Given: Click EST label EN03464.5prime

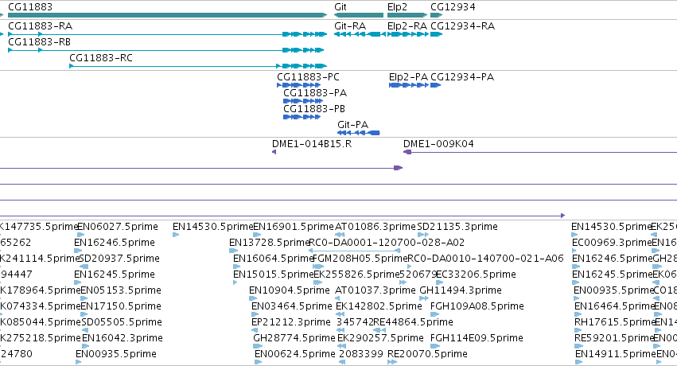Looking at the screenshot, I should coord(292,306).
